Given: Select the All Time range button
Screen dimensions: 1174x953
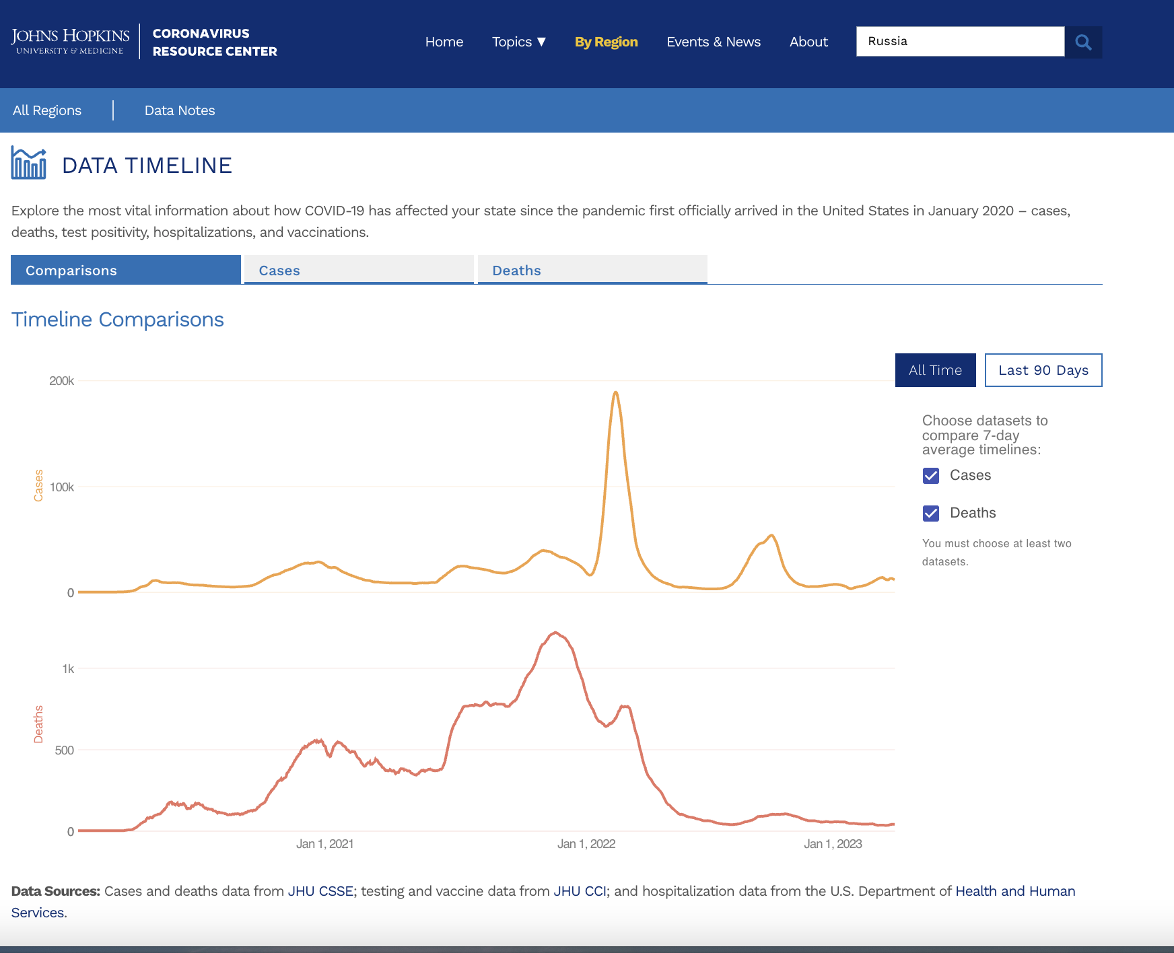Looking at the screenshot, I should click(x=935, y=370).
